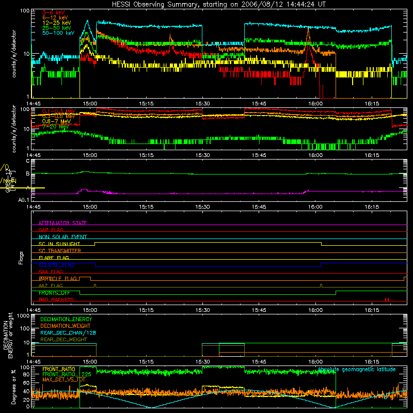
Task: Click the blue ECLIPSE_FLAG label
Action: (56, 265)
